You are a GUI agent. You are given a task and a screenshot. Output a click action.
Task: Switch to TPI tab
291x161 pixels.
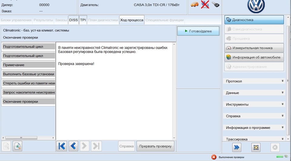[x=83, y=20]
